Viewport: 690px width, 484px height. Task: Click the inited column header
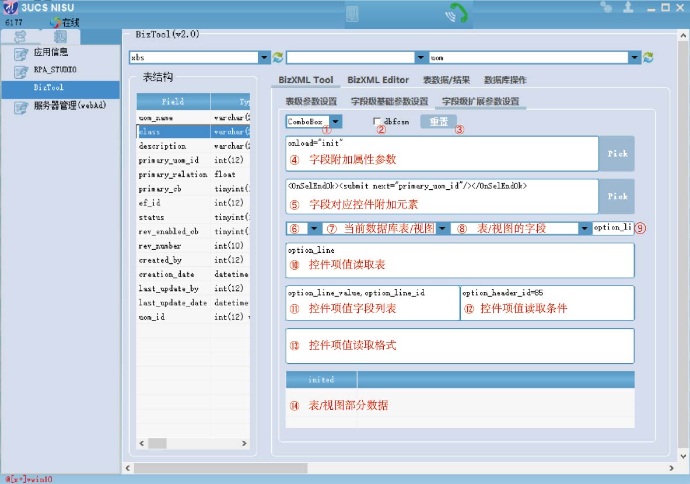321,379
